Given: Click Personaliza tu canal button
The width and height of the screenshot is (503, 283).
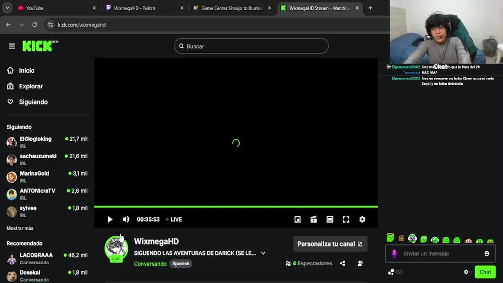Looking at the screenshot, I should [x=330, y=244].
